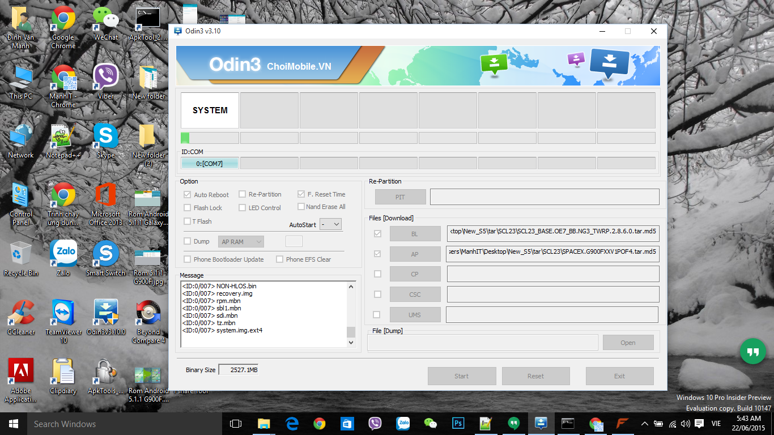Click the green Hangouts floating bubble

click(x=752, y=352)
